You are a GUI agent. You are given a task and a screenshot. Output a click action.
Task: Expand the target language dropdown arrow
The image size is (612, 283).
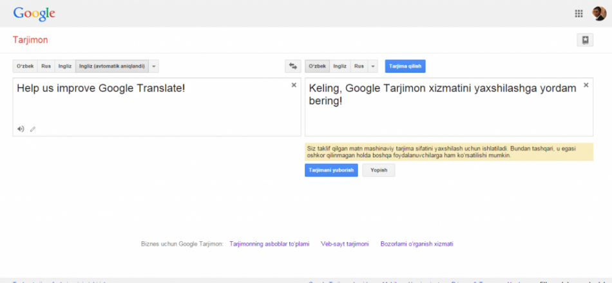pyautogui.click(x=373, y=66)
